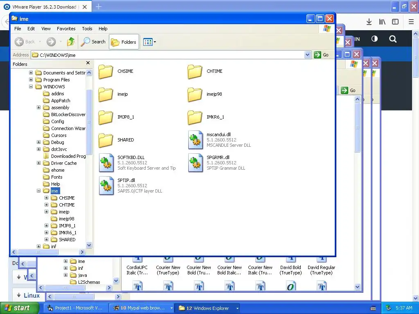
Task: Select the imejp98 folder icon in file pane
Action: coord(195,94)
